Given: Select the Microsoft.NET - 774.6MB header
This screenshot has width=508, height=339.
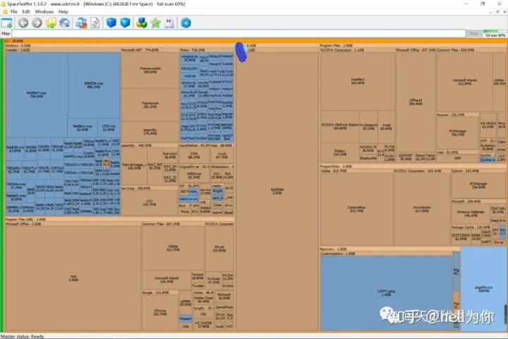Looking at the screenshot, I should point(150,50).
